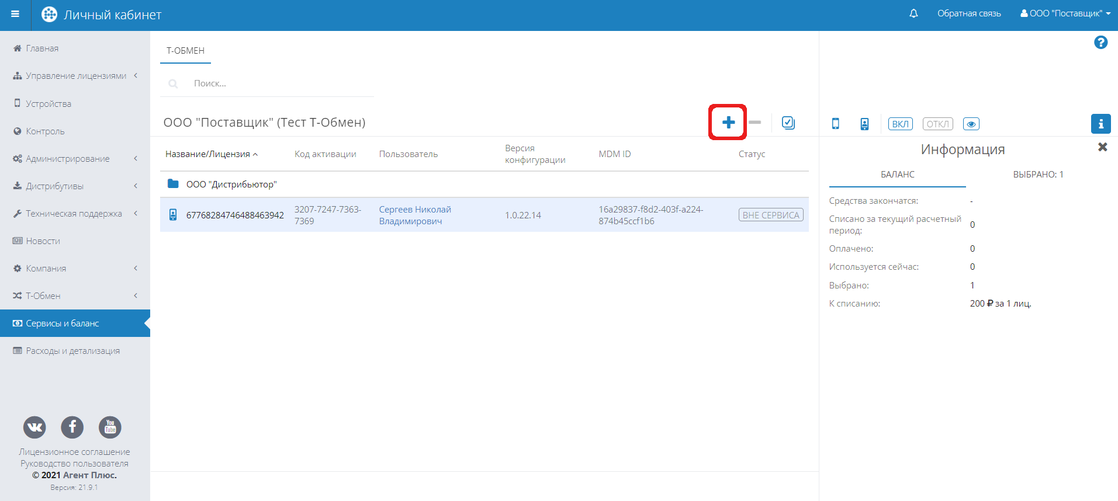The width and height of the screenshot is (1118, 501).
Task: Open ООО "Дистрибьютор" folder row
Action: click(484, 185)
